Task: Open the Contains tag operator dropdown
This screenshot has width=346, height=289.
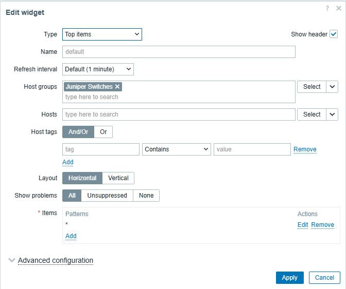Action: [176, 149]
